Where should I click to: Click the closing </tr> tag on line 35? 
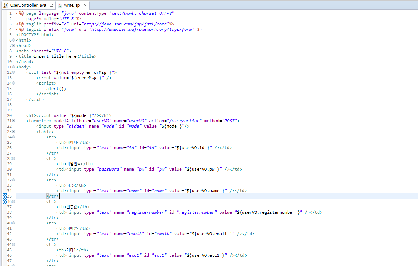click(52, 196)
